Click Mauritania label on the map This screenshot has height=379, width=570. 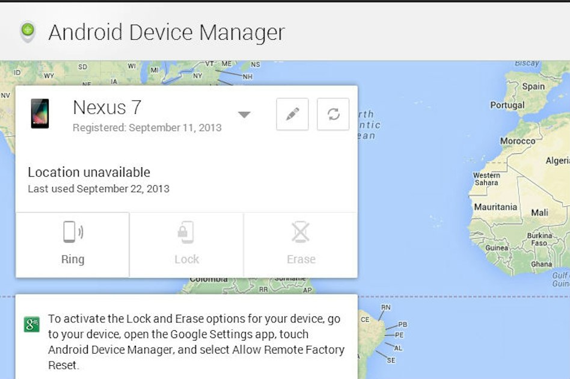point(495,207)
